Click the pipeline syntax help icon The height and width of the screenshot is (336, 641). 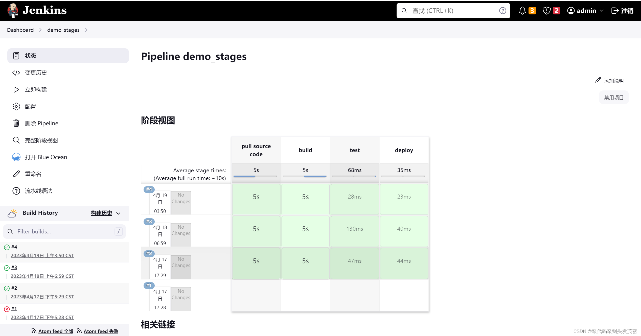(x=16, y=191)
